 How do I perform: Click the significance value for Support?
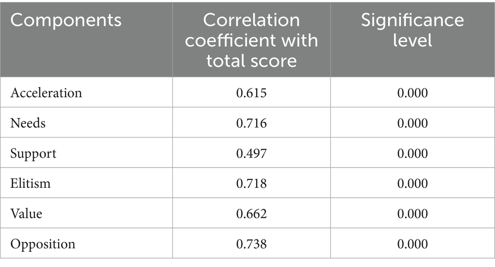pos(412,153)
